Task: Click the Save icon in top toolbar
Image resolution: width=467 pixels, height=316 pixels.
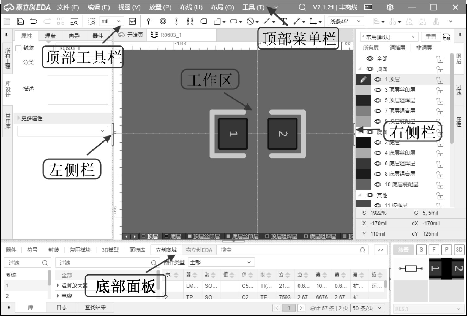Action: [x=20, y=21]
